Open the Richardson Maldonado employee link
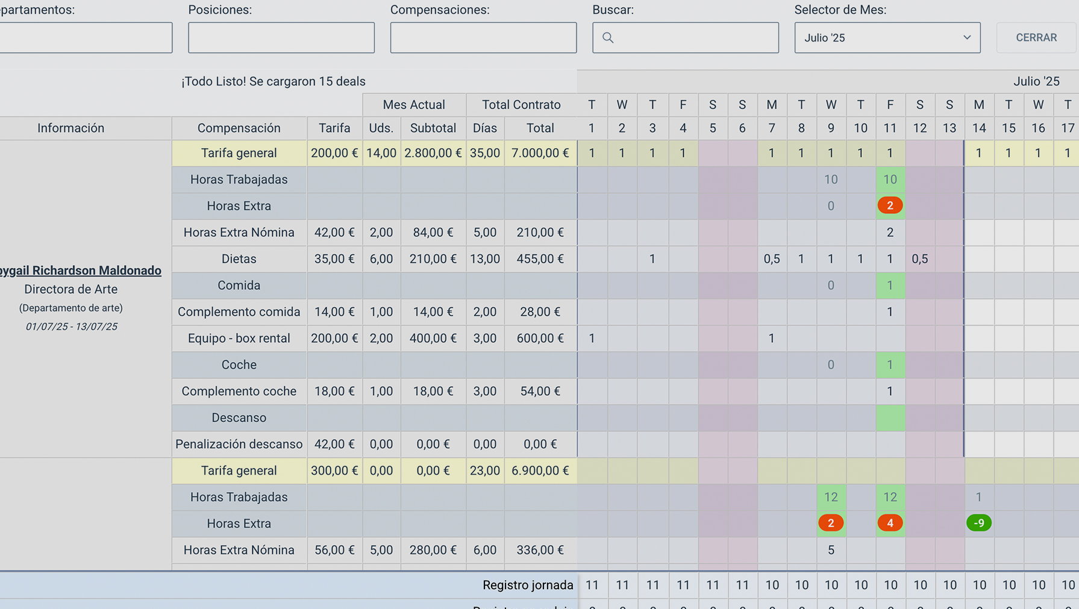Screen dimensions: 1079x609 pos(81,270)
